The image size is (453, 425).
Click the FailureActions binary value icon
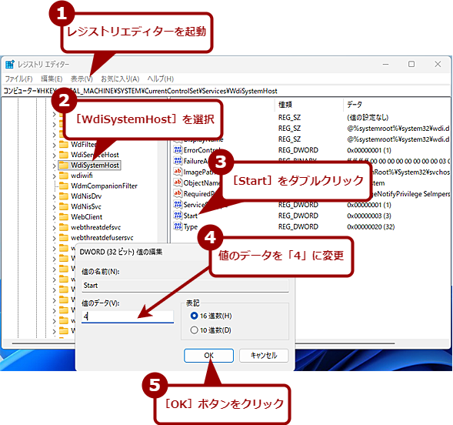(178, 161)
